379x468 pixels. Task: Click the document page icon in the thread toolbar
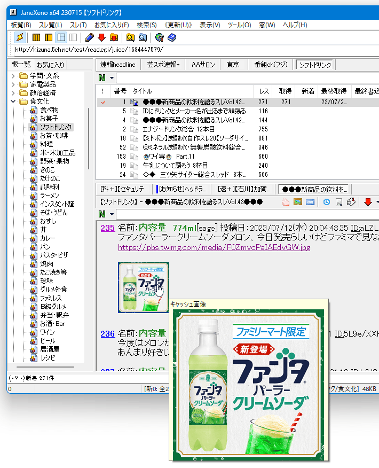click(x=339, y=202)
